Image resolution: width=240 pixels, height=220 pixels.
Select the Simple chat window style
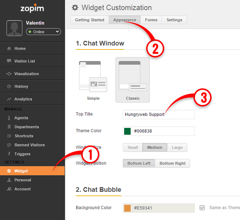click(93, 79)
